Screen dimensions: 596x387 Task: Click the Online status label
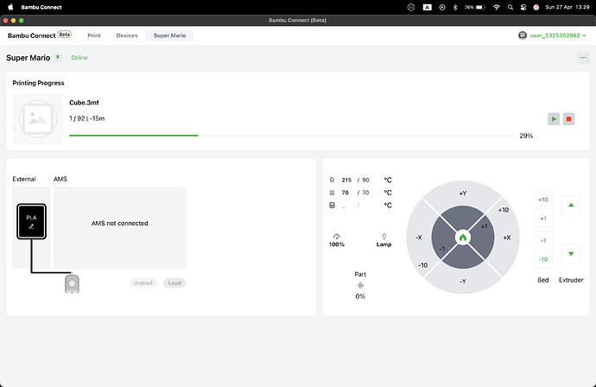click(79, 58)
